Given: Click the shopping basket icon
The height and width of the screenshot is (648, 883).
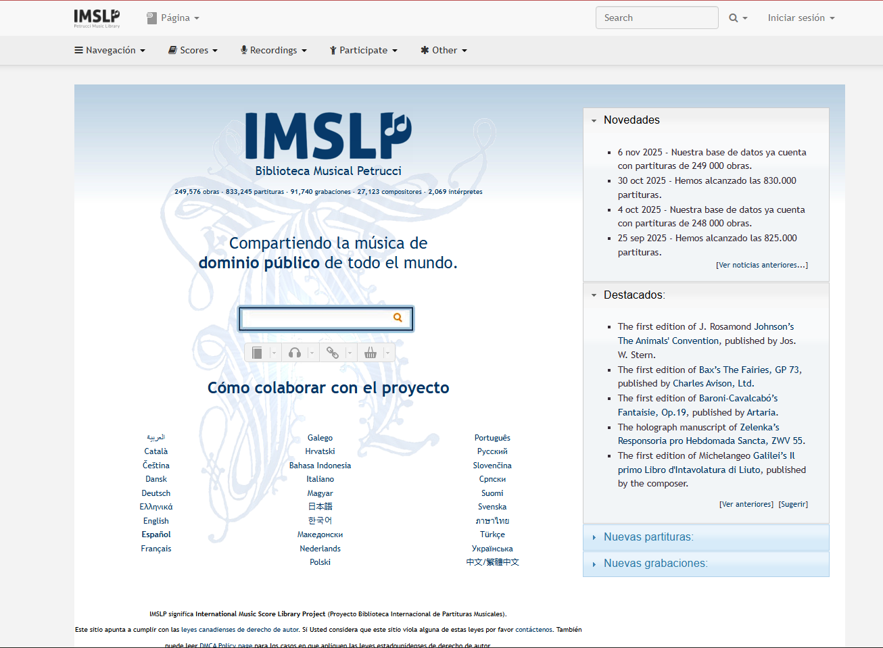Looking at the screenshot, I should [x=370, y=353].
